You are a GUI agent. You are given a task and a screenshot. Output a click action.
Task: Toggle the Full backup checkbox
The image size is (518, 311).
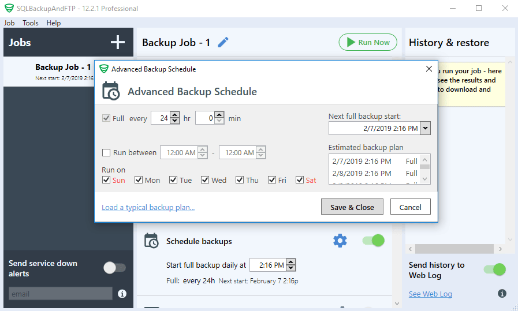click(x=106, y=118)
